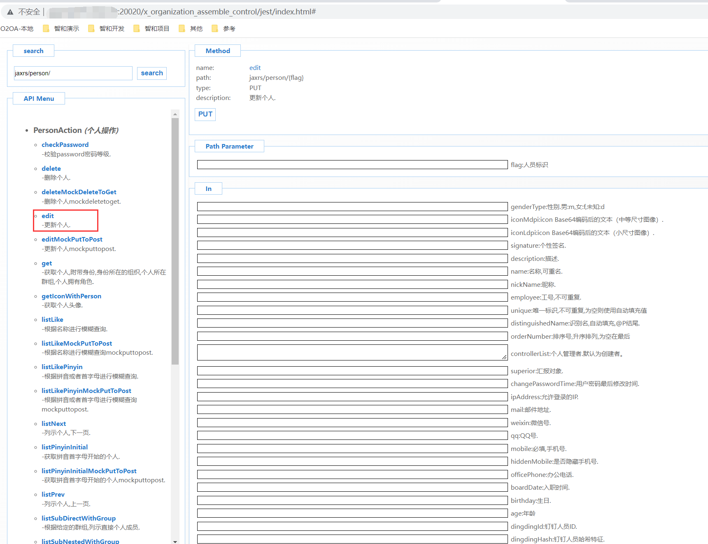This screenshot has height=544, width=708.
Task: Open the 智和演示 bookmark folder
Action: tap(61, 28)
